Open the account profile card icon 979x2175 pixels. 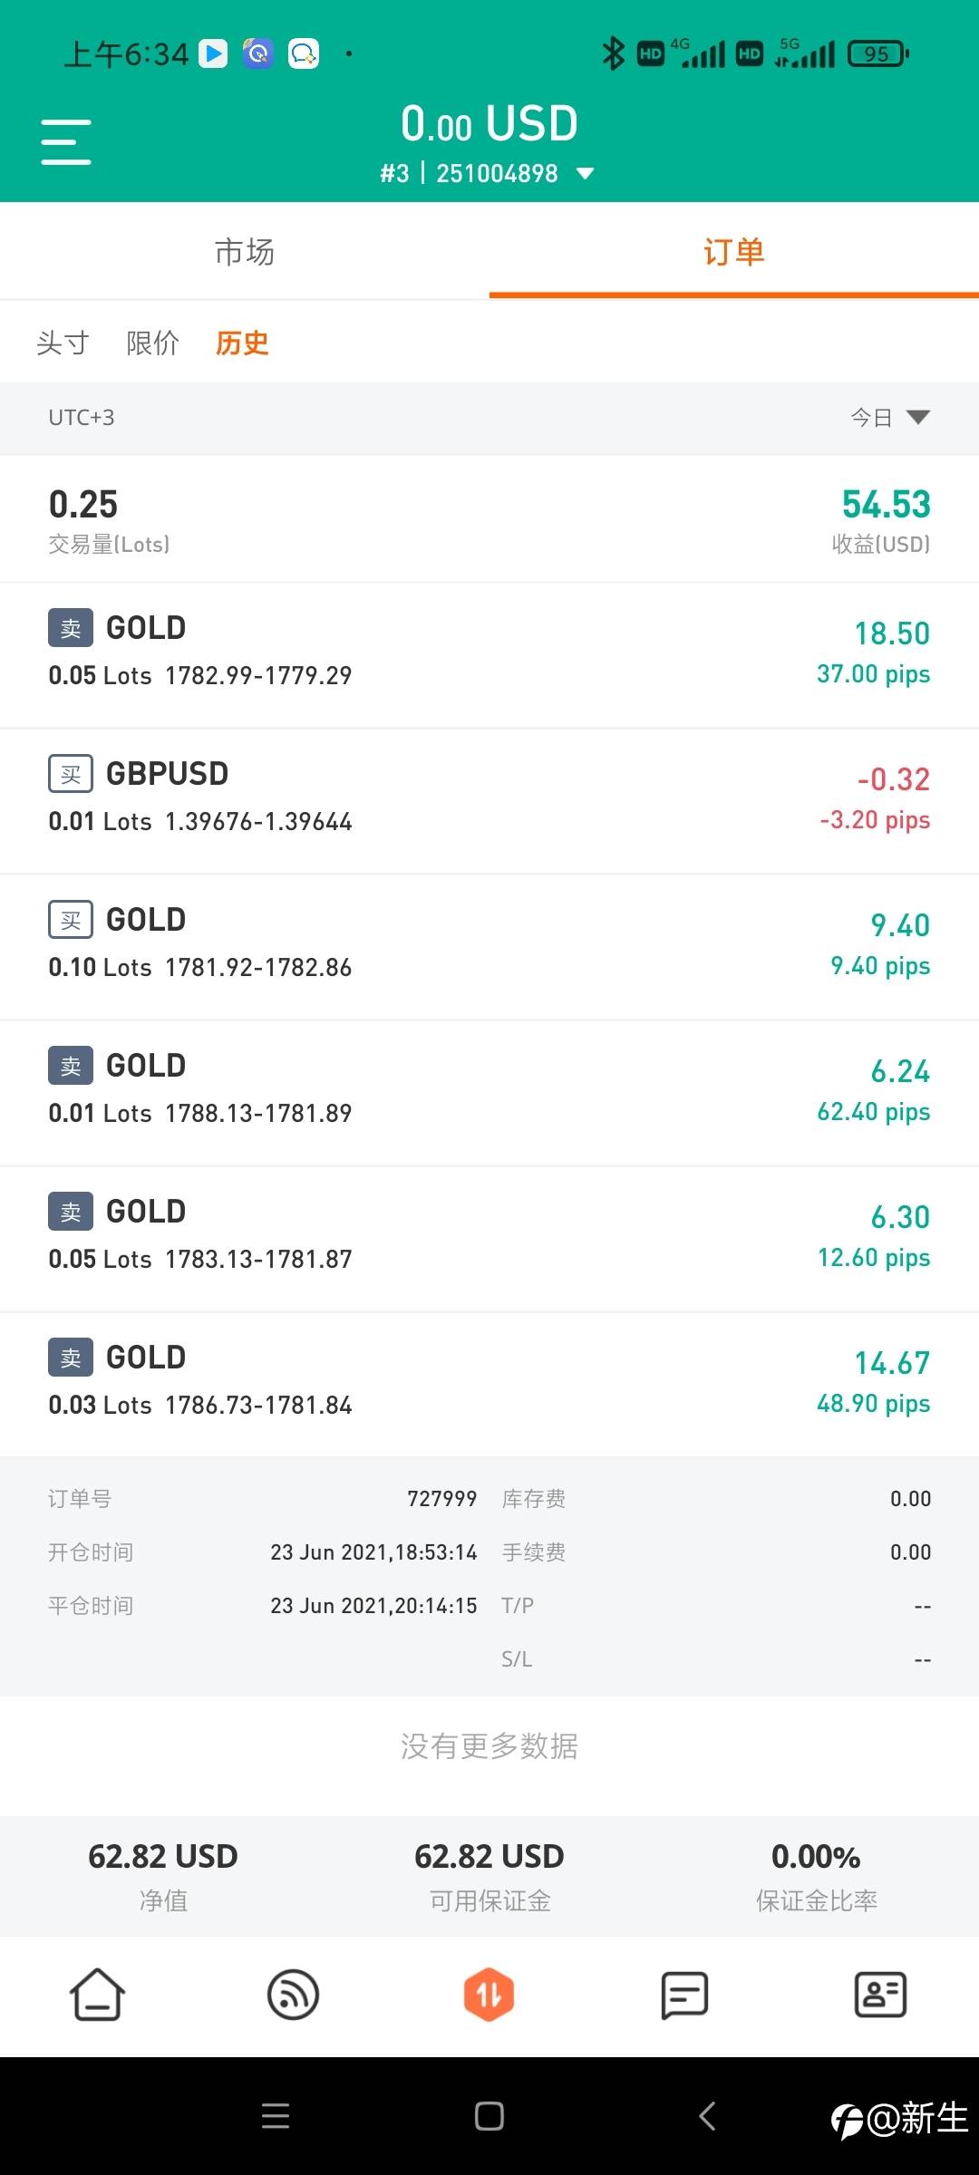(880, 1995)
